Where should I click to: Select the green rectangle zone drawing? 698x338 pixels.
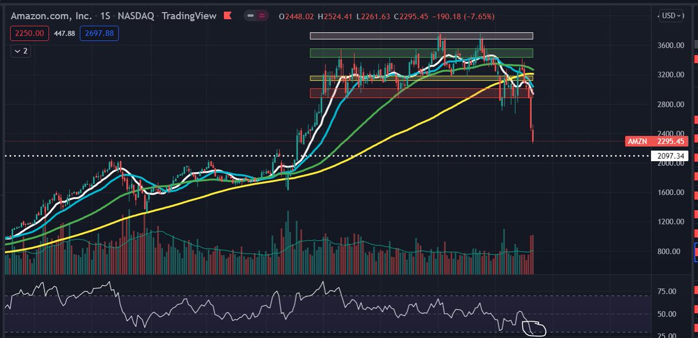(422, 53)
